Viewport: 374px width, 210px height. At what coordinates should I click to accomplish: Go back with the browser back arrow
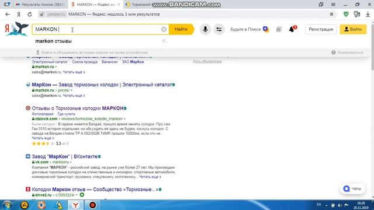coord(8,14)
